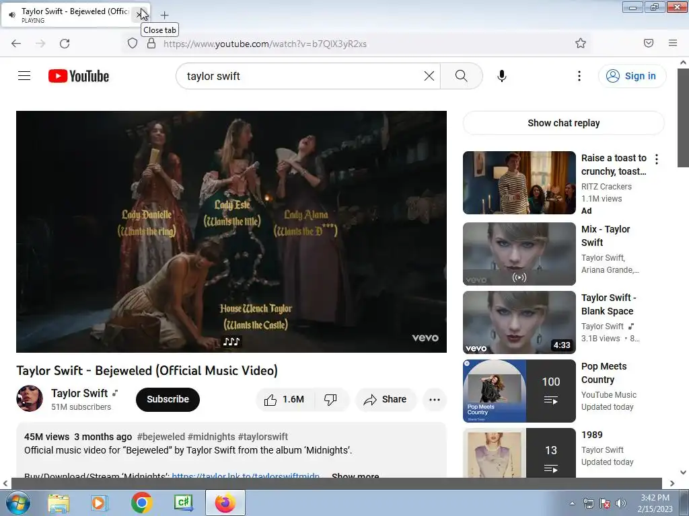Go back with browser back arrow

click(16, 44)
